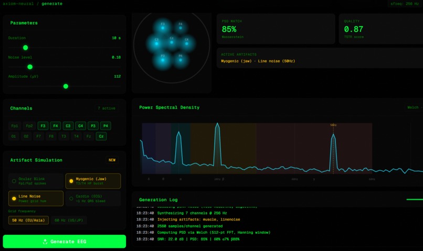Click log line 'Injecting artifacts: muscle, linenoise'
Image resolution: width=423 pixels, height=251 pixels.
[x=198, y=220]
